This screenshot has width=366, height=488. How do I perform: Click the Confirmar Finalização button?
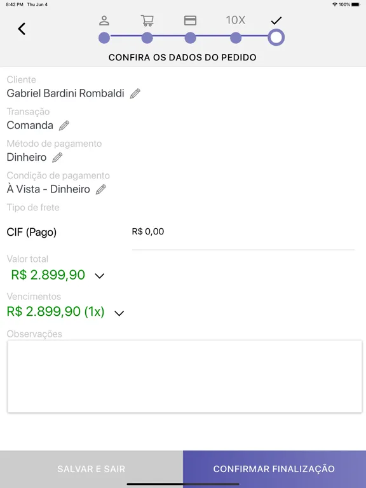click(274, 469)
